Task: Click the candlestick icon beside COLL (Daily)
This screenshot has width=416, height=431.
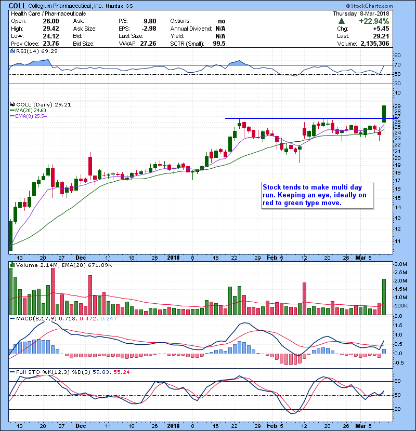Action: 12,104
